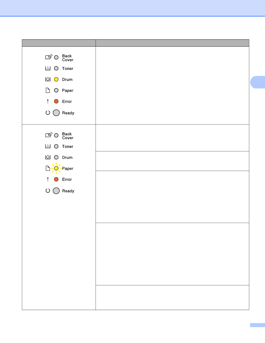Click the Back Cover icon in the upper LED panel
The width and height of the screenshot is (265, 343).
click(49, 57)
